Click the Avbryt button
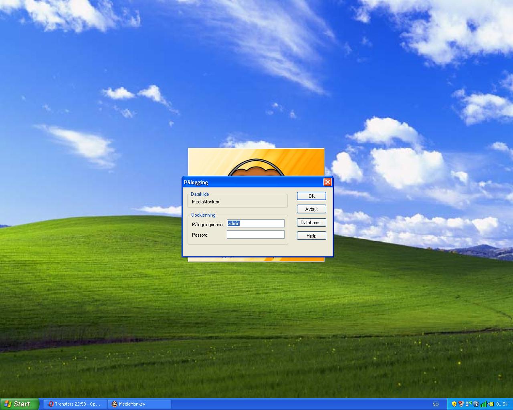The image size is (513, 410). pos(311,209)
